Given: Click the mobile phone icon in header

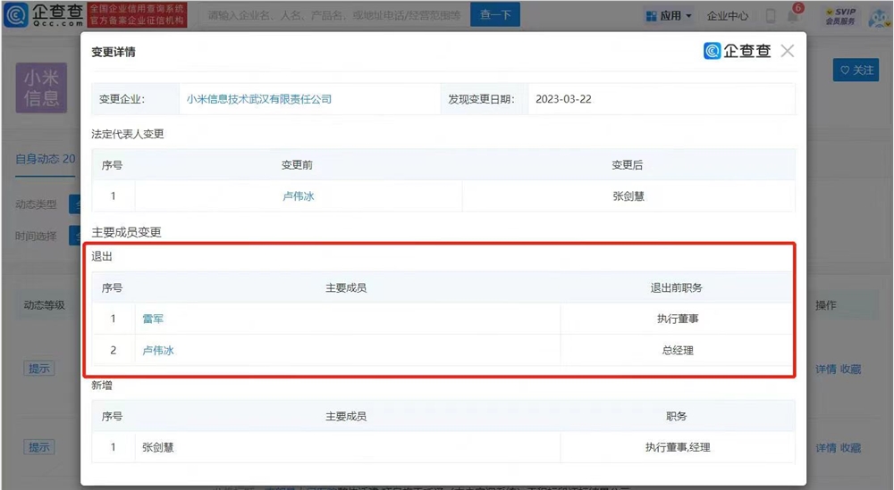Looking at the screenshot, I should pyautogui.click(x=771, y=16).
